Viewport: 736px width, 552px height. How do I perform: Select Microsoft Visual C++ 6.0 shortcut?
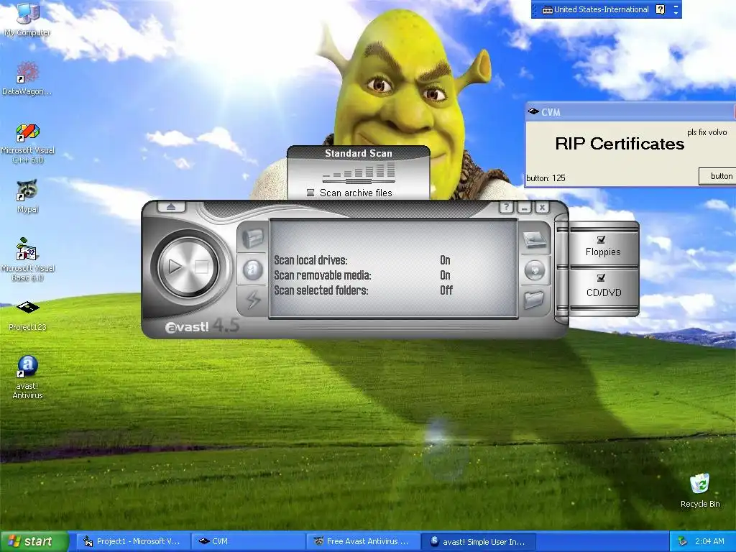pos(28,143)
